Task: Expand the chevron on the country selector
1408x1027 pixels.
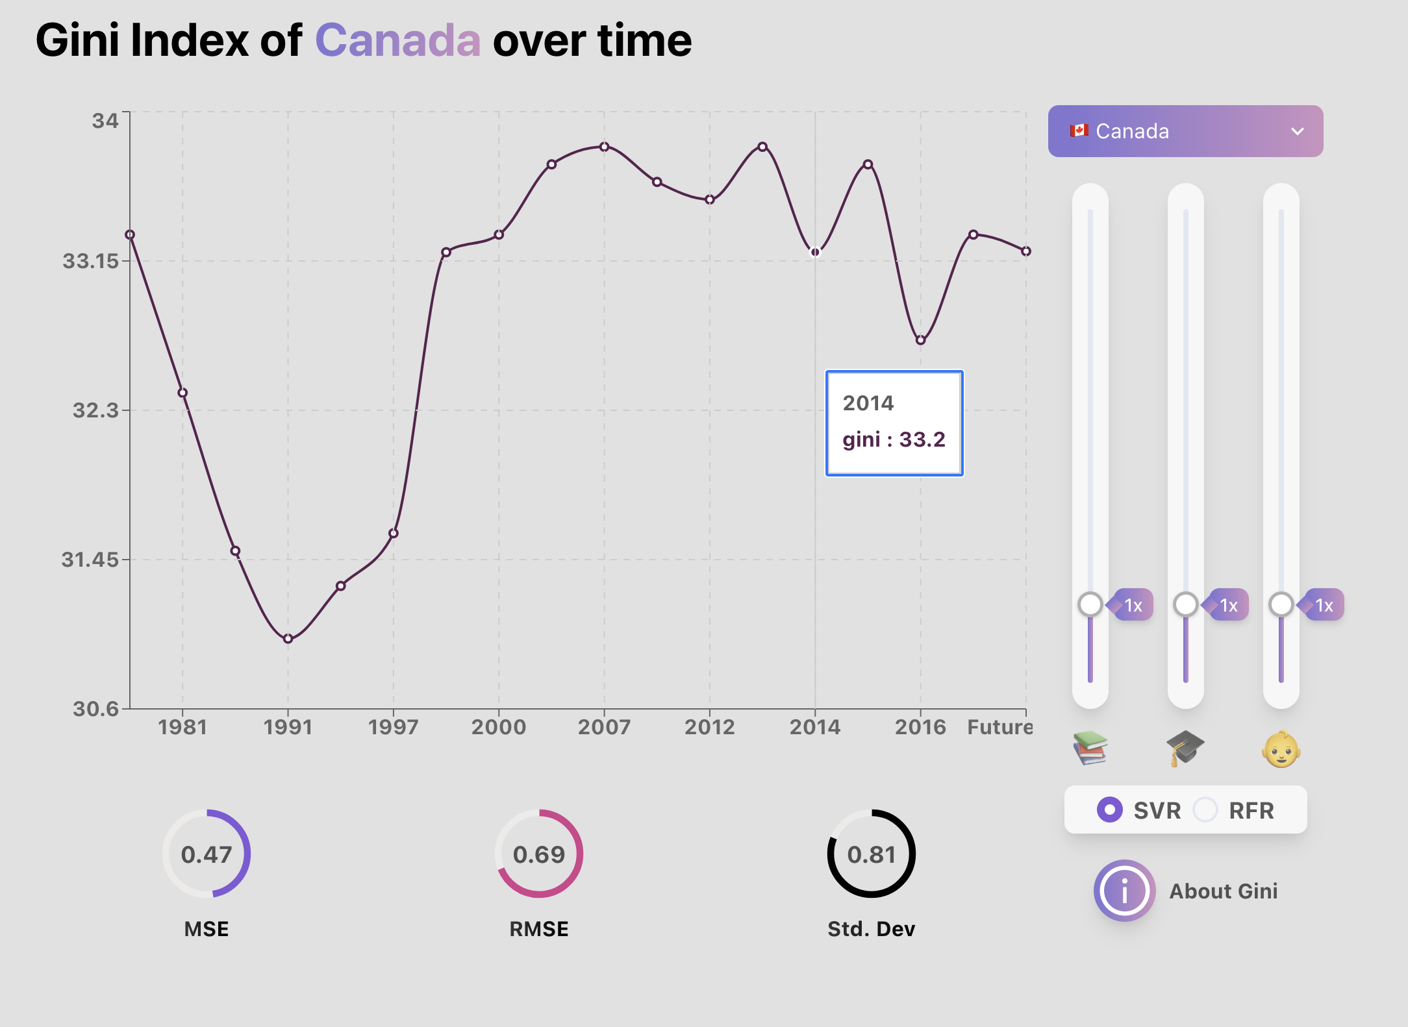Action: (1298, 130)
